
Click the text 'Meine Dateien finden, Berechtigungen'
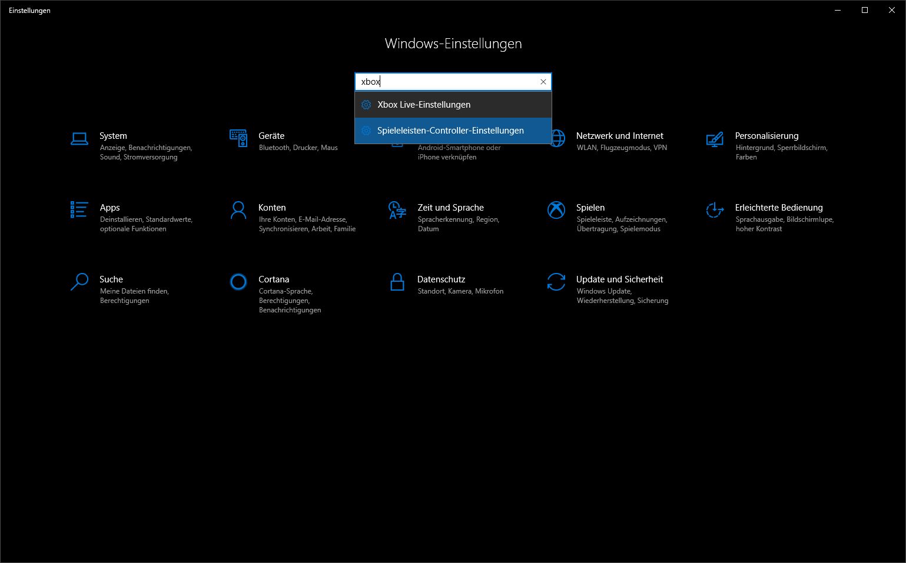(x=134, y=296)
